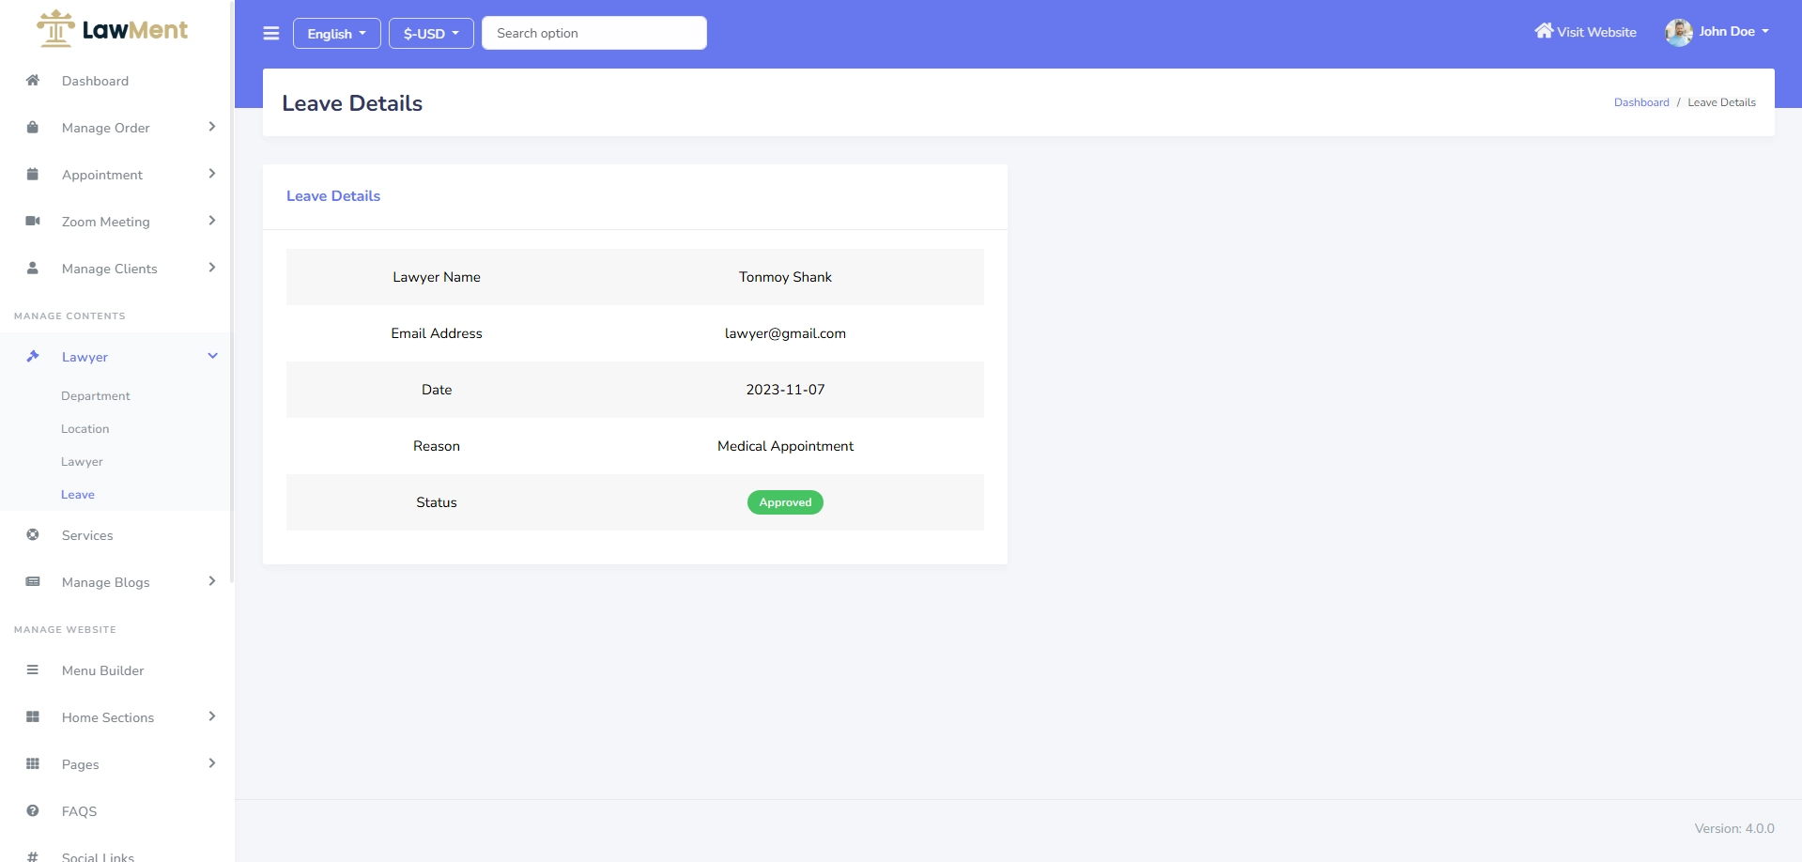Image resolution: width=1802 pixels, height=862 pixels.
Task: Click the 2023-11-07 date value
Action: (785, 390)
